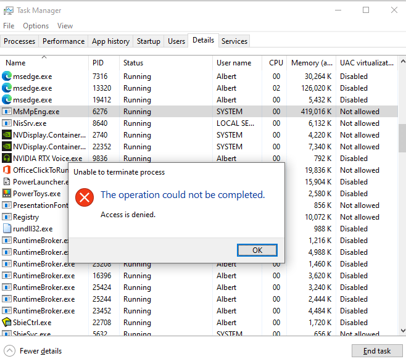Click the rundll32.exe process name
The height and width of the screenshot is (364, 406).
click(x=33, y=229)
